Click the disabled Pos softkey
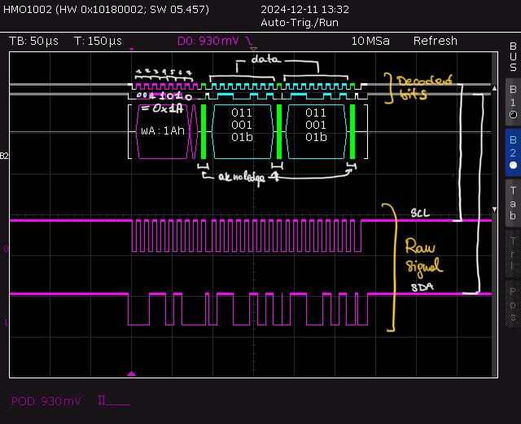Image resolution: width=521 pixels, height=424 pixels. pos(512,298)
